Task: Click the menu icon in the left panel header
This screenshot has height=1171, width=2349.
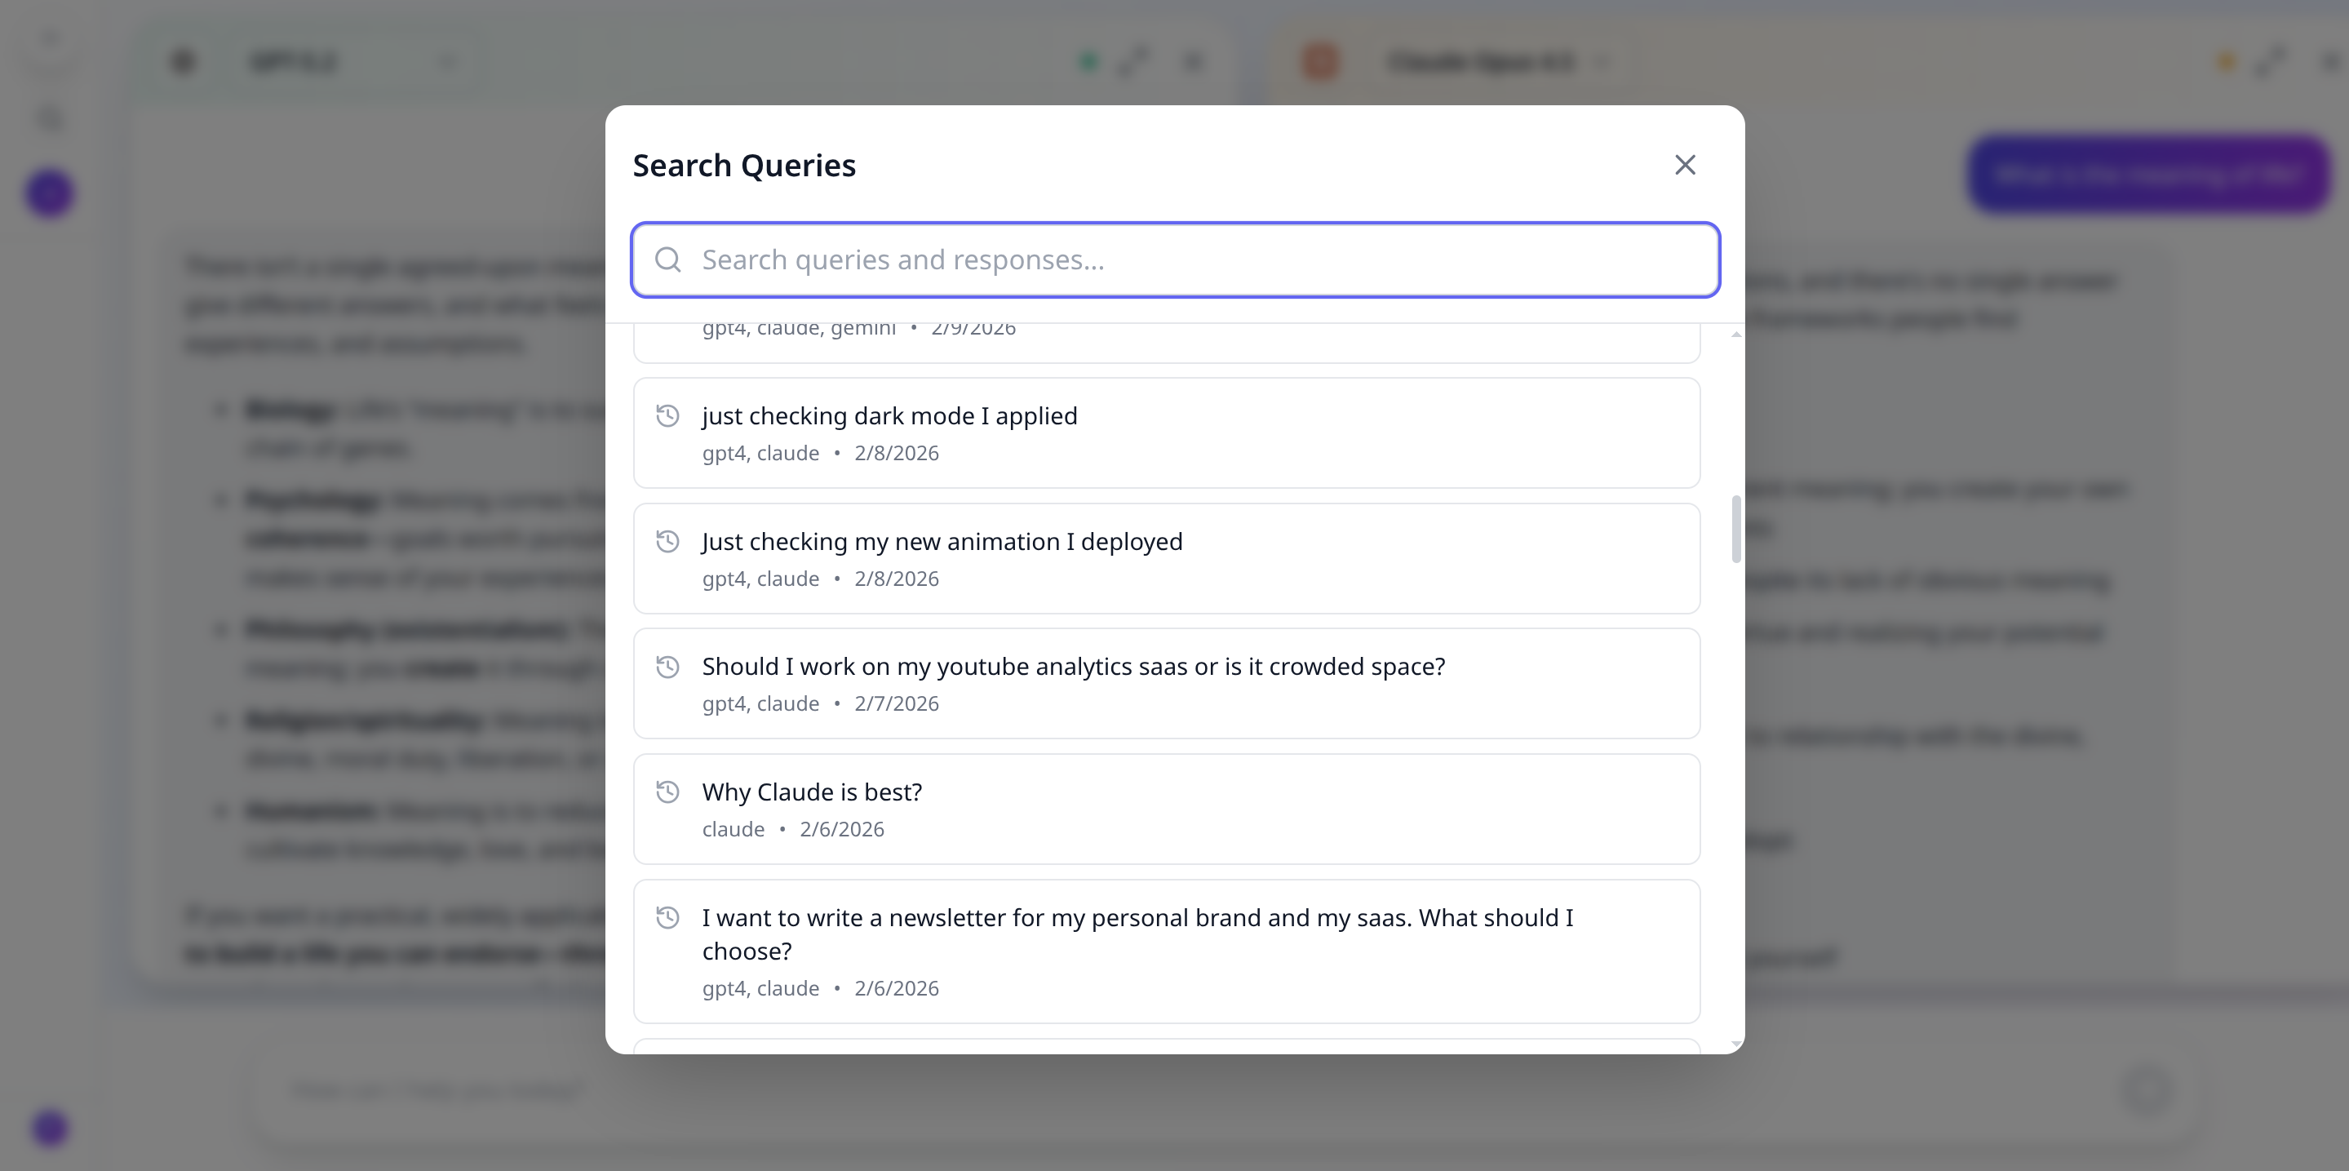Action: pos(183,61)
